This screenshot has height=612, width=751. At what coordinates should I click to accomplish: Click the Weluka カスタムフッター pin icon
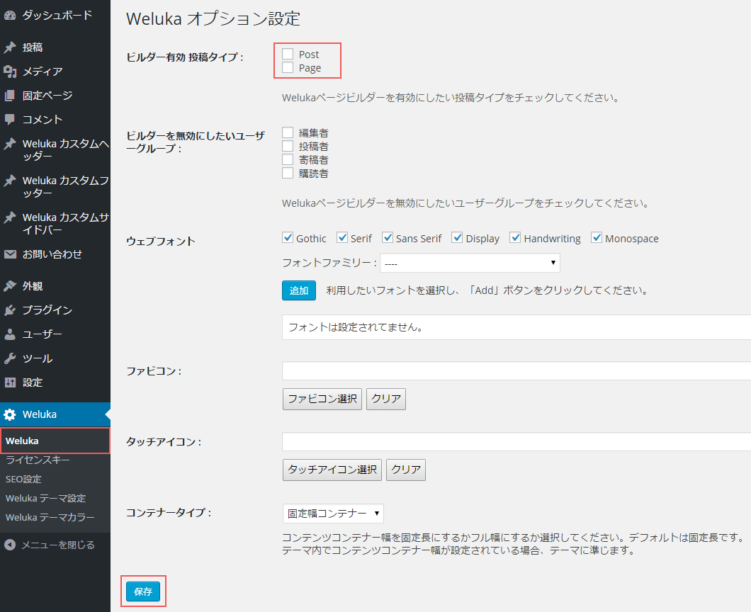tap(10, 181)
